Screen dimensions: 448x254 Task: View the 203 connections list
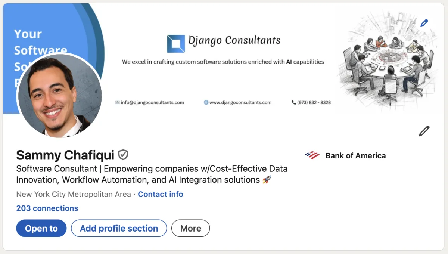click(x=47, y=208)
